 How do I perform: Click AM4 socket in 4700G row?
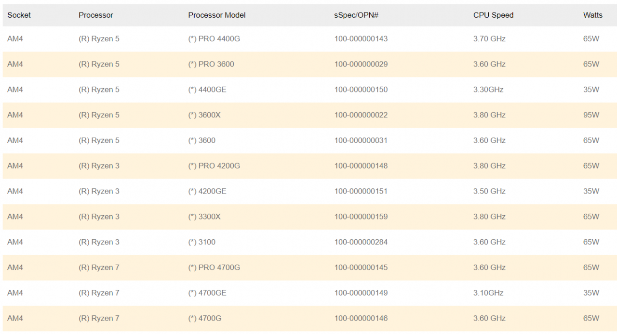tap(15, 319)
